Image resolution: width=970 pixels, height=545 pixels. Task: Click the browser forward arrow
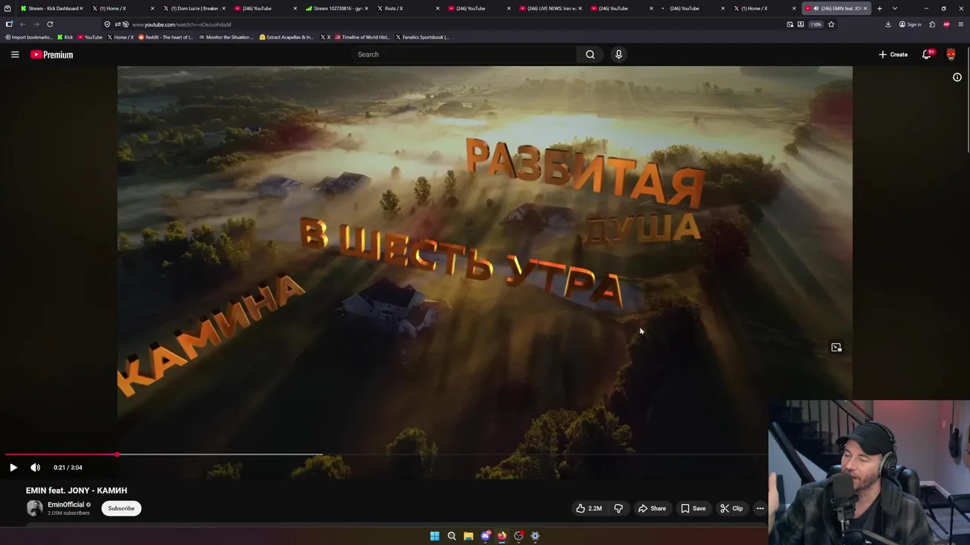[36, 24]
